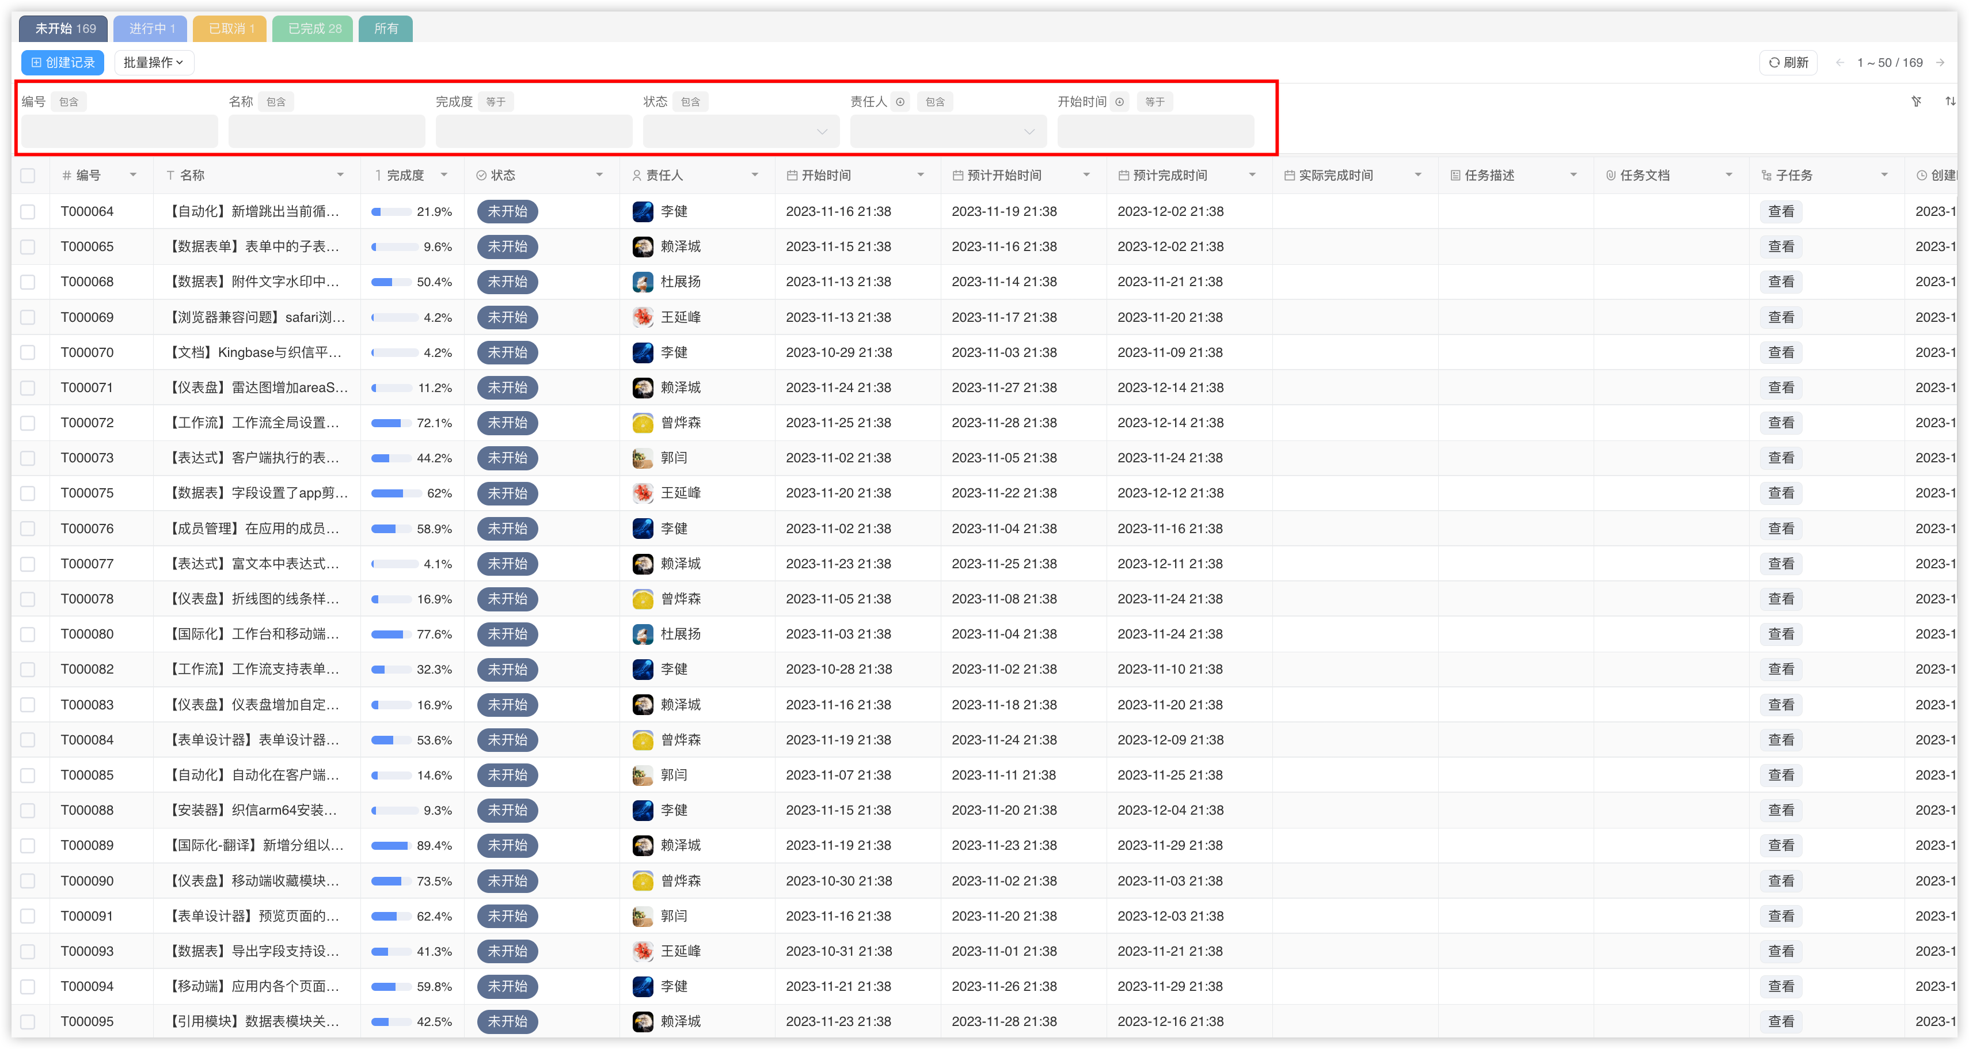
Task: Switch to 进行中 1 tab
Action: [x=152, y=28]
